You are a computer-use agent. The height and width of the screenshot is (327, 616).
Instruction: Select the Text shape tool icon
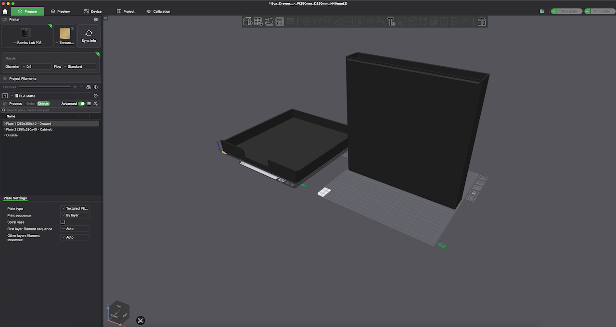392,22
